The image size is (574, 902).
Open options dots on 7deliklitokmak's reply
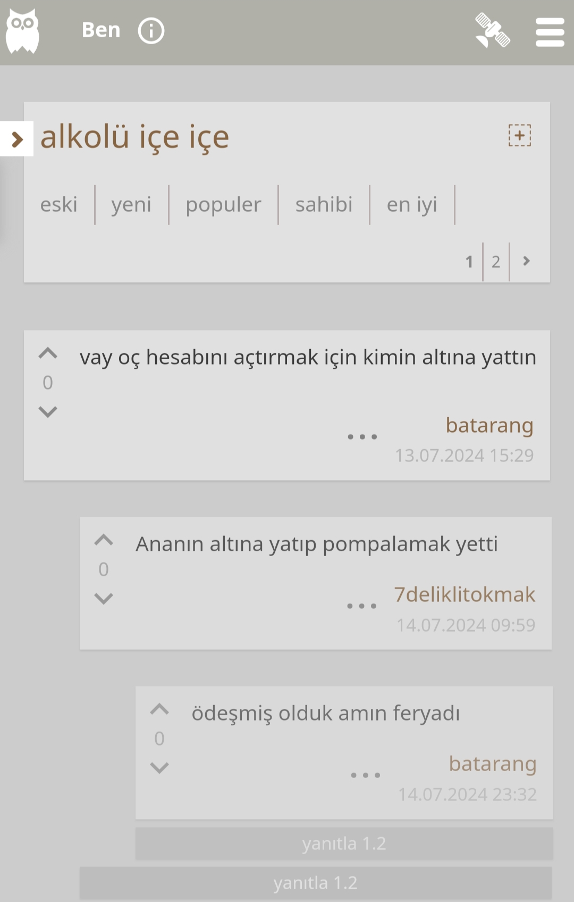tap(362, 606)
